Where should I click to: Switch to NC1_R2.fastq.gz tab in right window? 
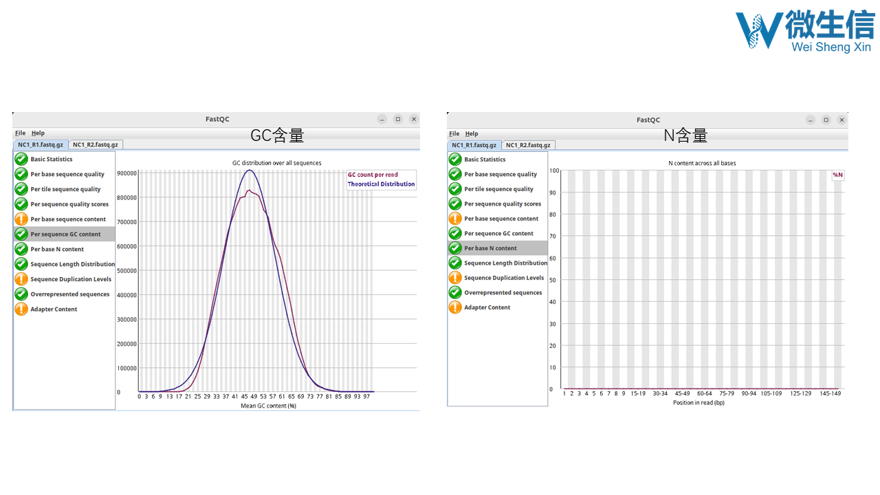click(528, 145)
